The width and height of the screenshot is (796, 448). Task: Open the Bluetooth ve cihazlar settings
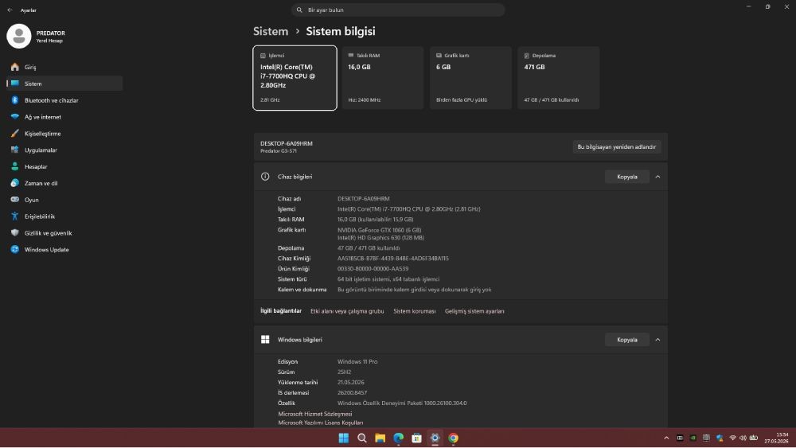(51, 100)
